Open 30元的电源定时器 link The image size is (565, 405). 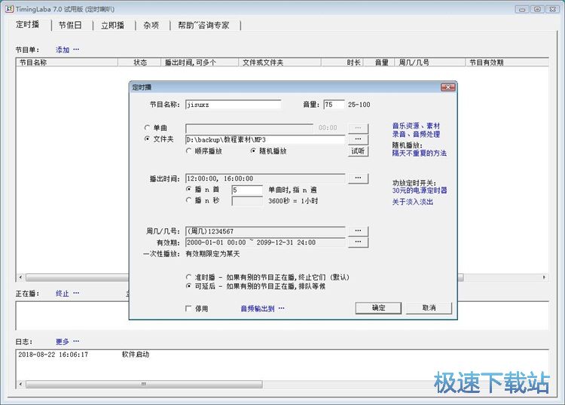(x=420, y=190)
